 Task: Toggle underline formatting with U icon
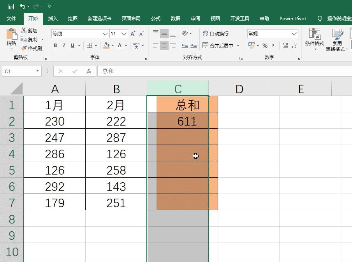(x=73, y=45)
